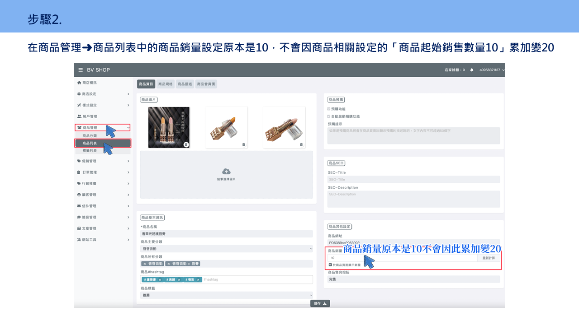Image resolution: width=579 pixels, height=325 pixels.
Task: Delete the pink lipstick image via trash icon
Action: point(301,144)
